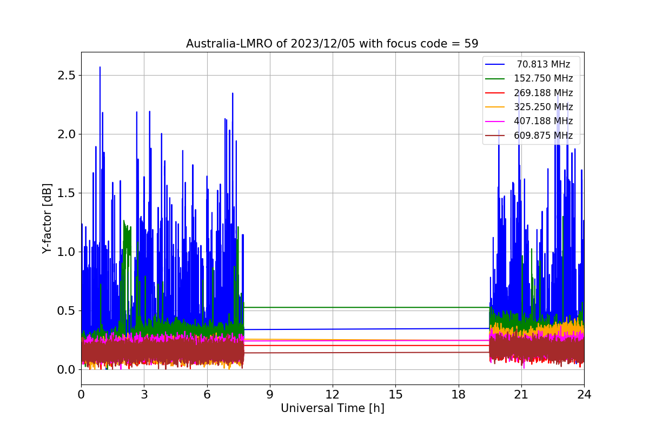Click x-axis tick label 6
Image resolution: width=649 pixels, height=432 pixels.
pos(207,395)
